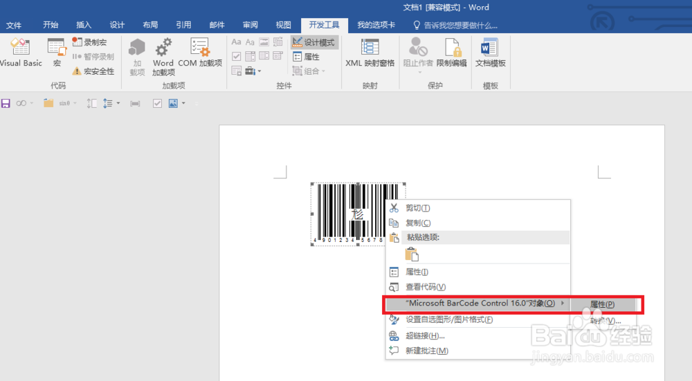Image resolution: width=692 pixels, height=381 pixels.
Task: Open the XML 映射窗格 pane
Action: point(370,52)
